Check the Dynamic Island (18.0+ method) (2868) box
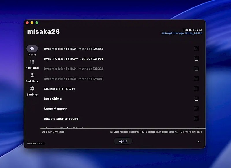The height and width of the screenshot is (168, 231). (x=196, y=78)
